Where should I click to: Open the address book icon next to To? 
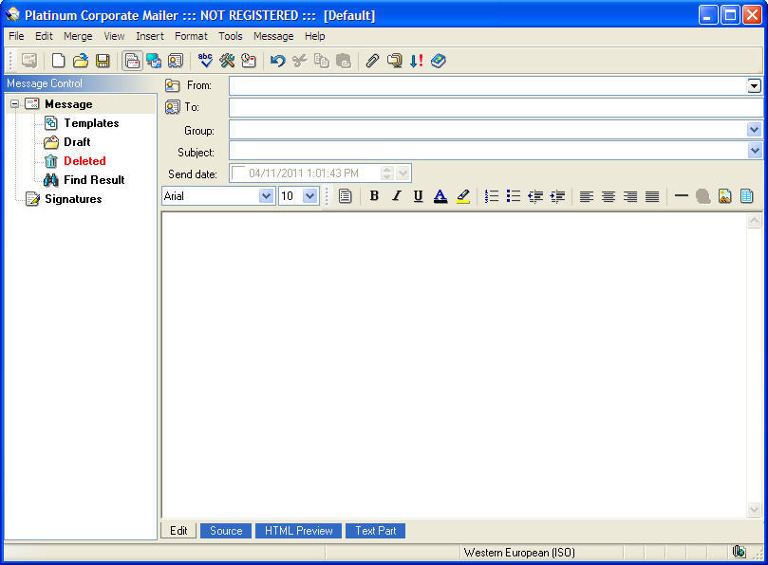(173, 107)
